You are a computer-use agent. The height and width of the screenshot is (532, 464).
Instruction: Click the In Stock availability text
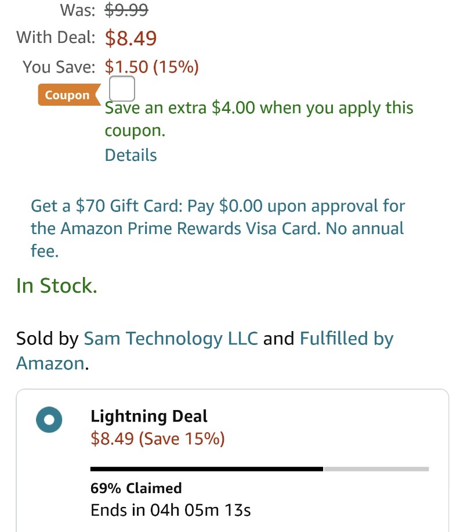pos(57,285)
